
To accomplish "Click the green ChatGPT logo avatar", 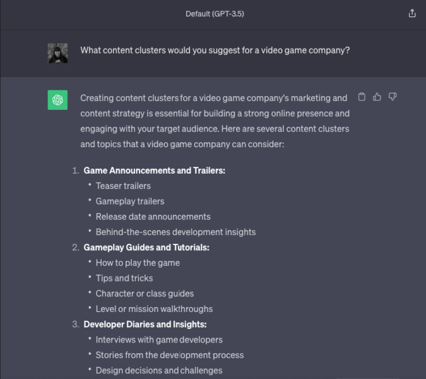I will click(x=57, y=100).
